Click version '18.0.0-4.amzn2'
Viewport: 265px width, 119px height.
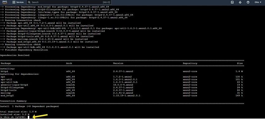[123, 85]
